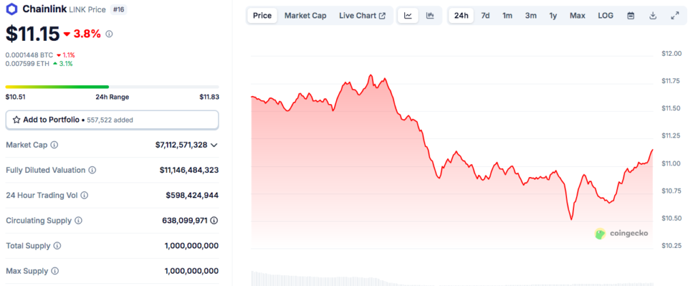The image size is (698, 286).
Task: Select the 24h time range
Action: [x=461, y=16]
